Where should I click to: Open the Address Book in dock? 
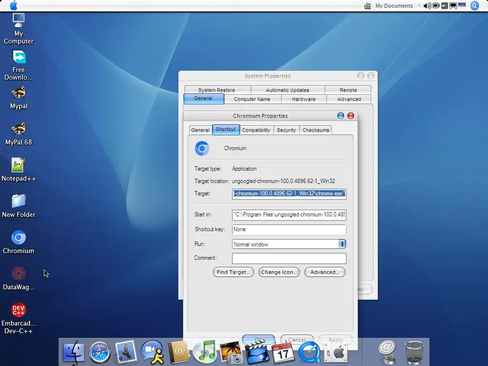pos(179,353)
